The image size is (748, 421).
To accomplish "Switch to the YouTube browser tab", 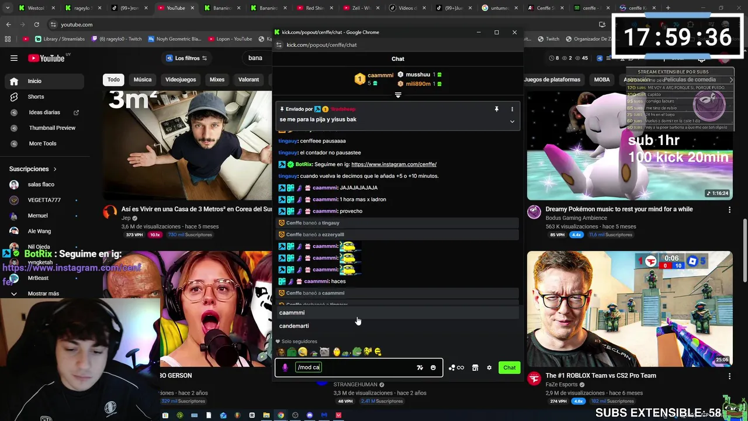I will tap(175, 8).
